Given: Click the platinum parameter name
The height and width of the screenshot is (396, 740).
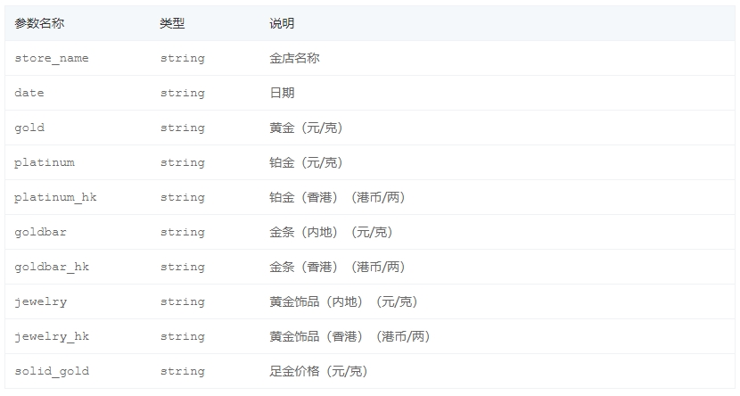Looking at the screenshot, I should (x=45, y=162).
